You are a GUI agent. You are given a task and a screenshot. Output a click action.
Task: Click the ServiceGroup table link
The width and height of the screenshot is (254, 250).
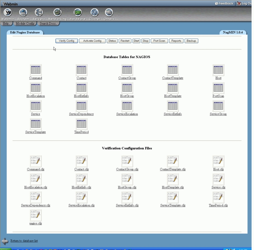[218, 114]
